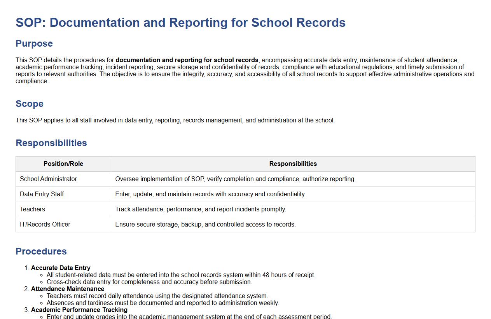
Task: Click the Responsibilities table column header
Action: 293,164
